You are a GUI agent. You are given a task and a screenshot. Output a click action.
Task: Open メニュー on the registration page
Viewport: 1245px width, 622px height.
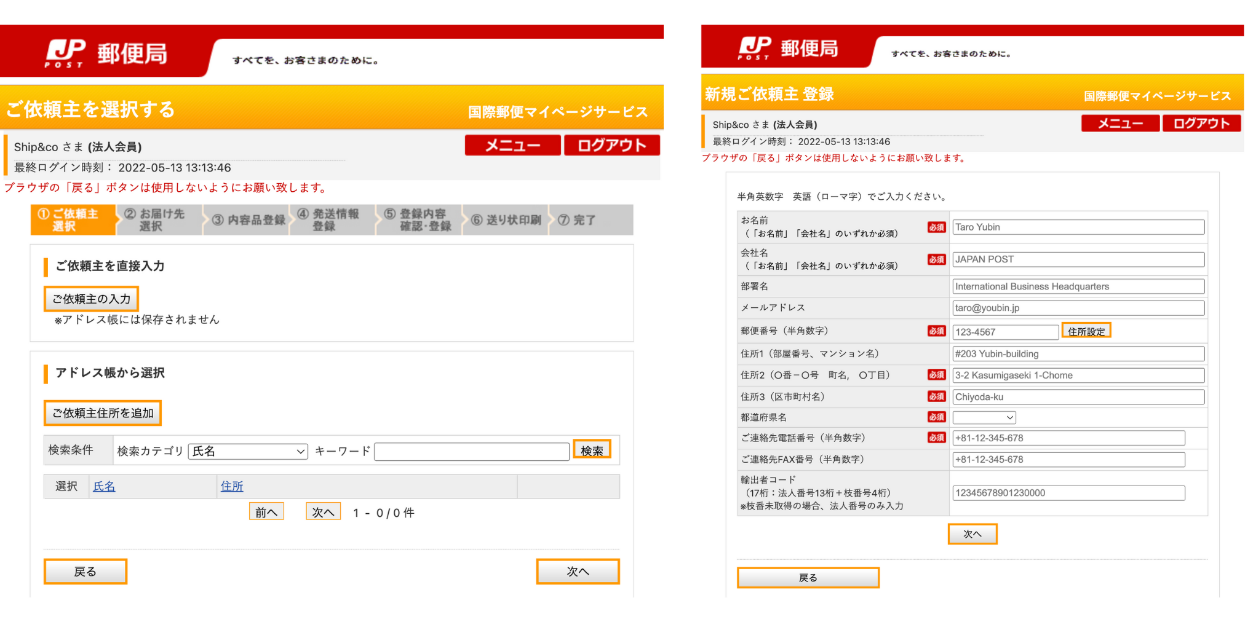(1120, 124)
